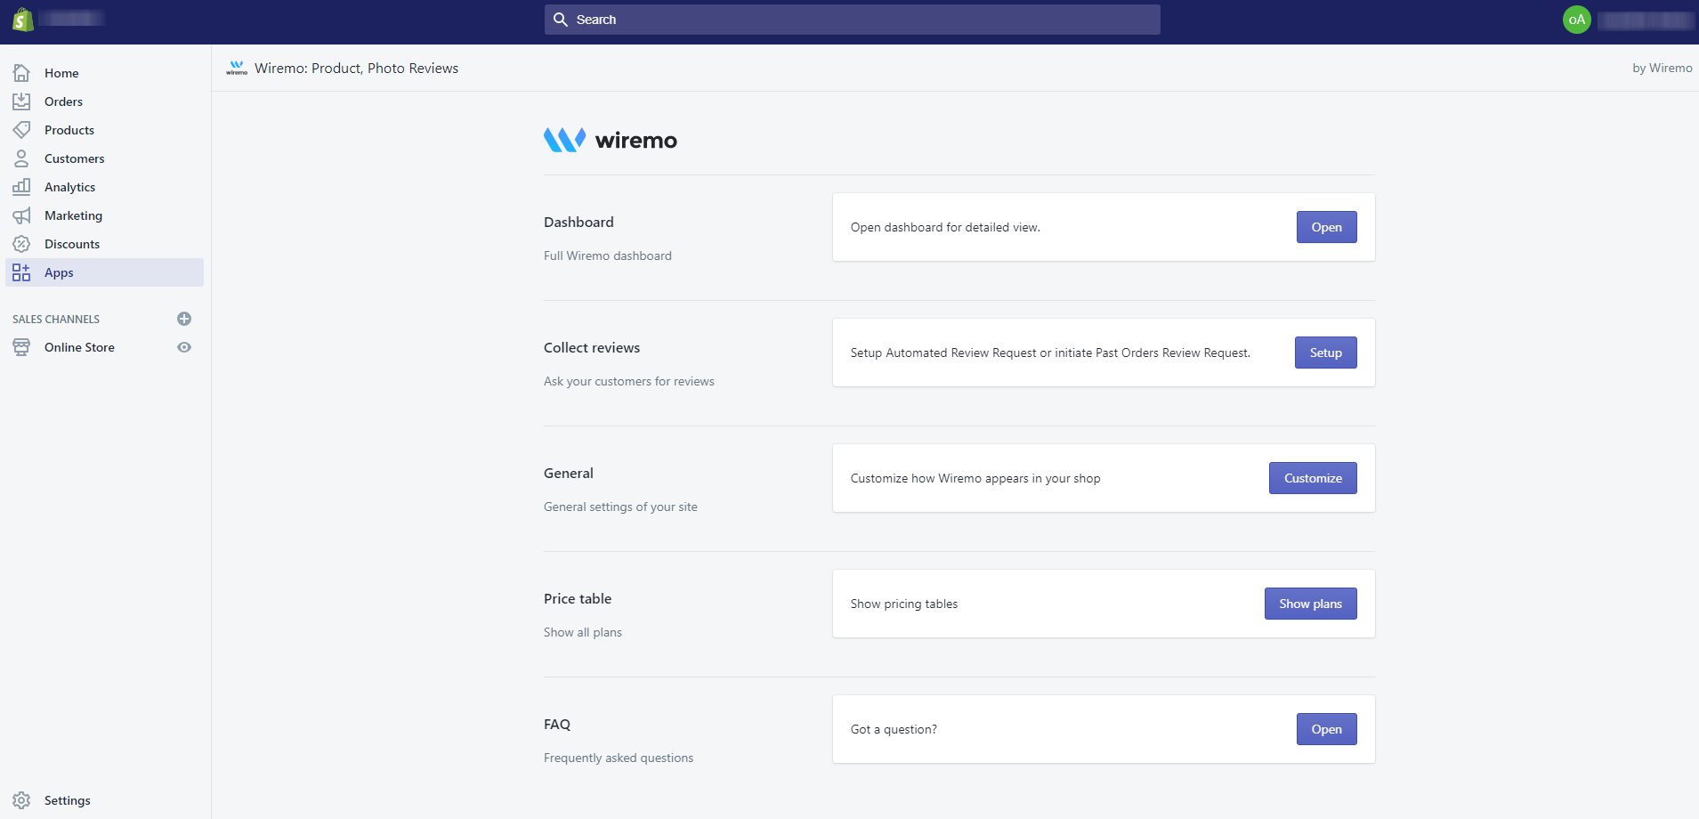
Task: Open the Wiremo dashboard button
Action: (x=1326, y=227)
